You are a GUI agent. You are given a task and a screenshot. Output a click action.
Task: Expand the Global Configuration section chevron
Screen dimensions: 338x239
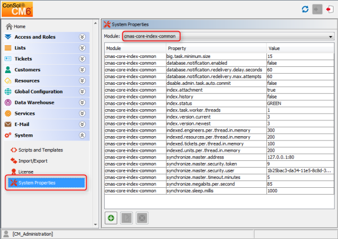(x=82, y=92)
